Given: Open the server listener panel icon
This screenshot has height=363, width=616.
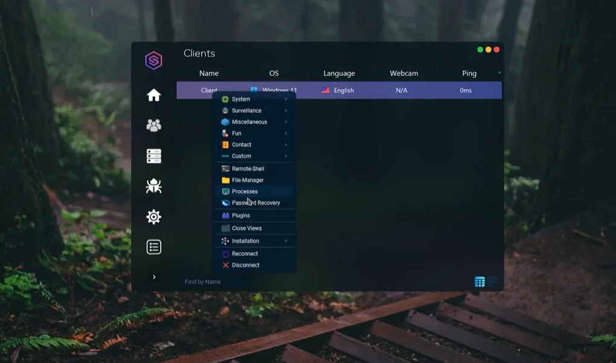Looking at the screenshot, I should 153,156.
